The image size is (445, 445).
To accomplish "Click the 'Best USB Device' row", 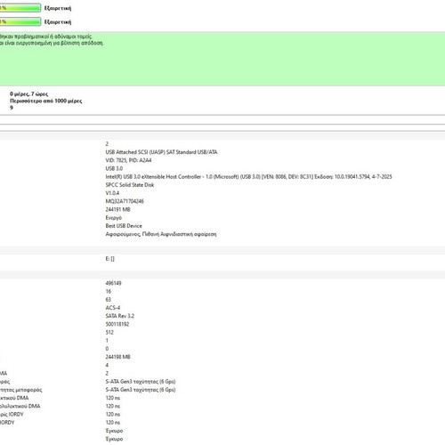I will pos(124,226).
